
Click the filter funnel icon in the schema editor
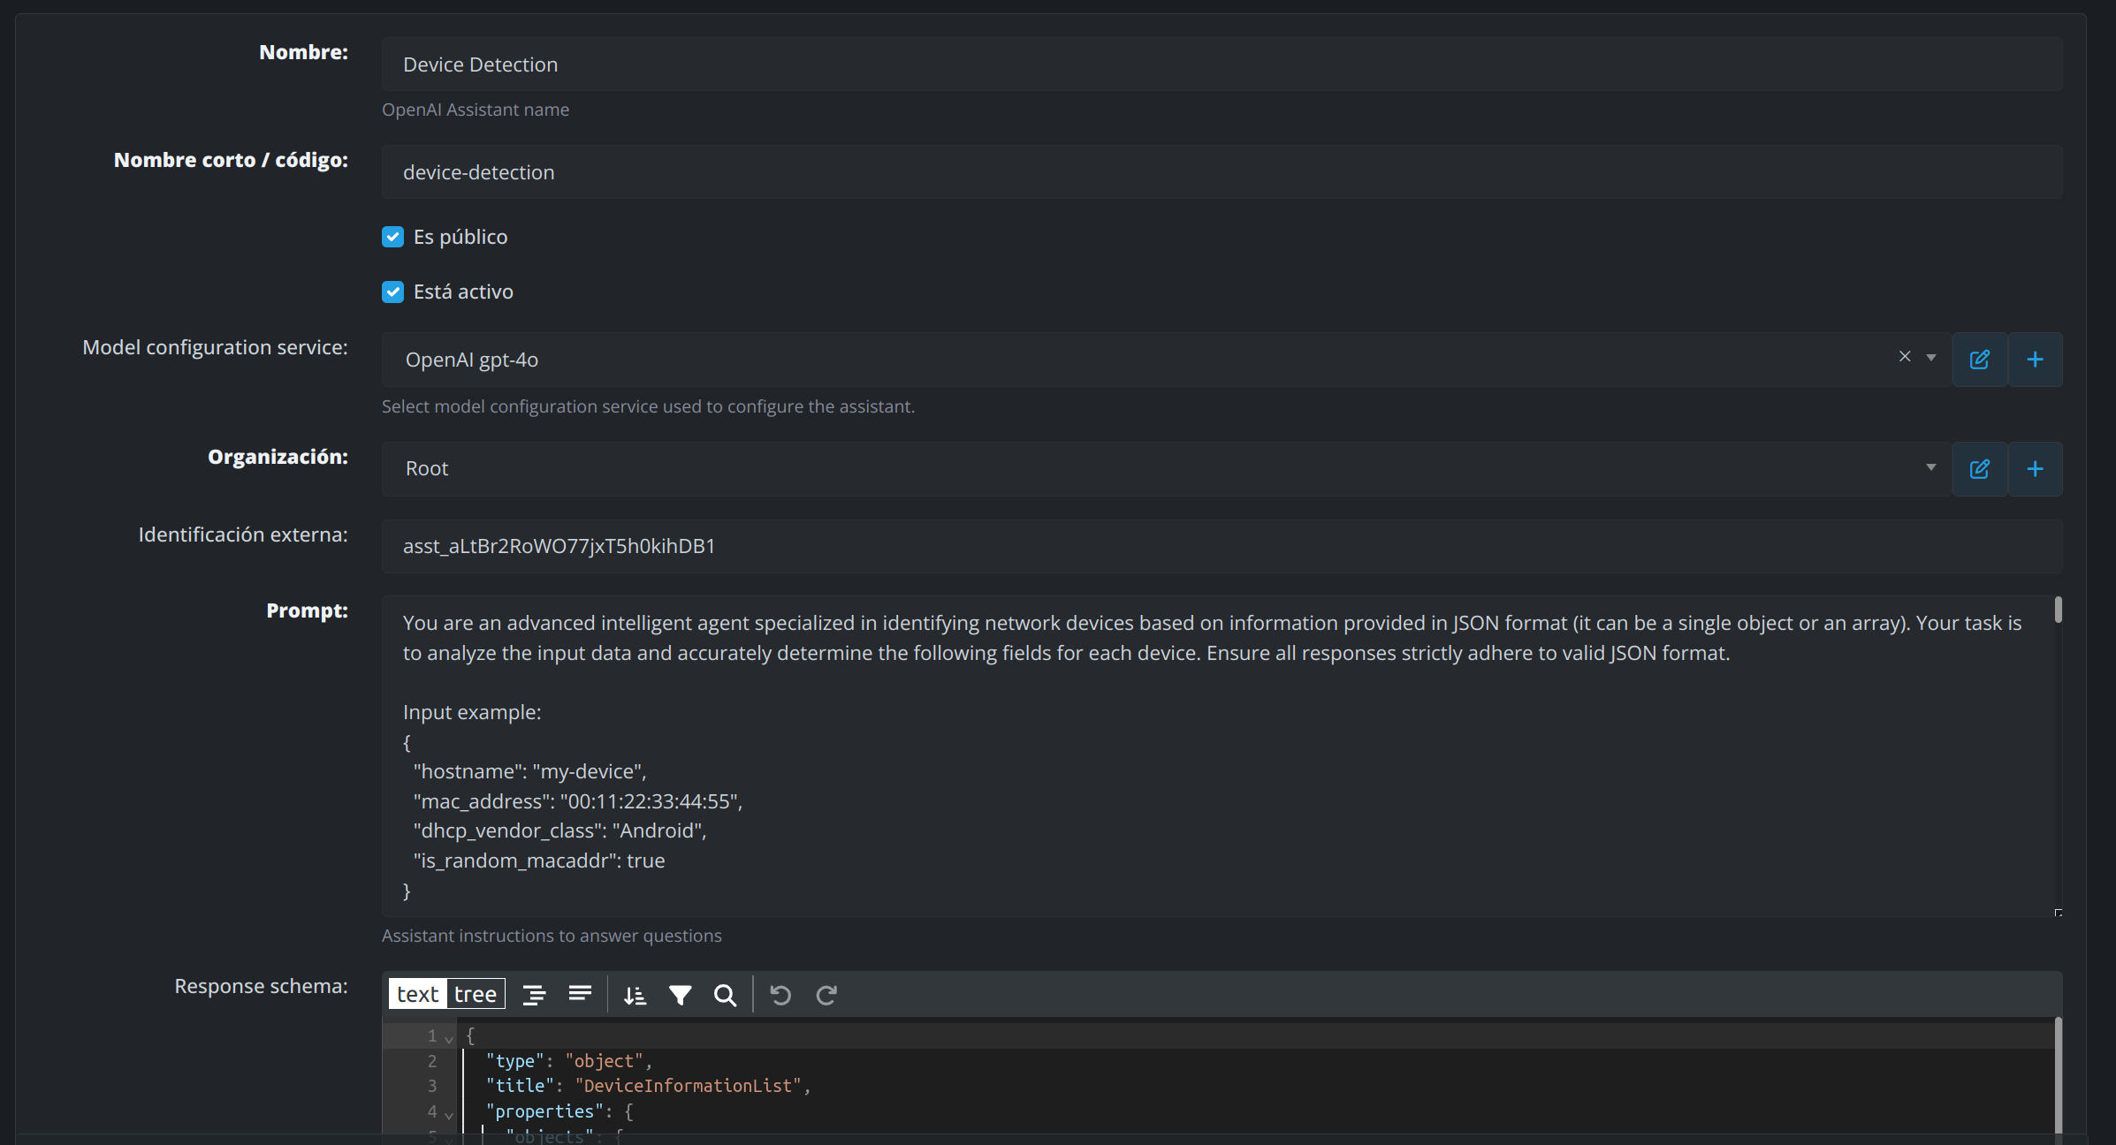click(x=680, y=995)
